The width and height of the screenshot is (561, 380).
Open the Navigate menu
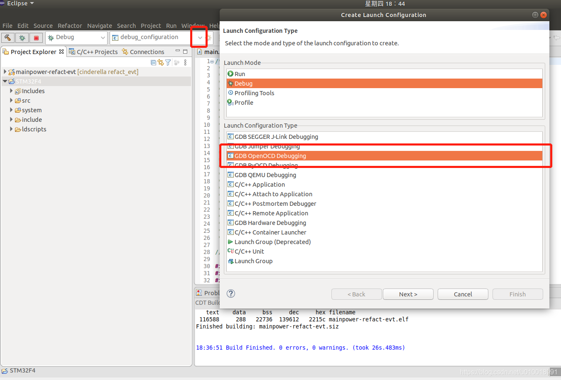point(100,26)
